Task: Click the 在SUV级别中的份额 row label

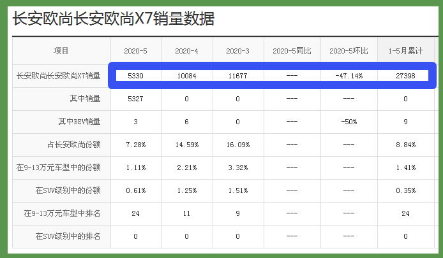Action: pyautogui.click(x=68, y=190)
